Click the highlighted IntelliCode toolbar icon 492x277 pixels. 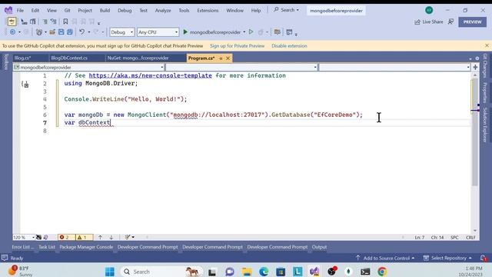tap(12, 22)
